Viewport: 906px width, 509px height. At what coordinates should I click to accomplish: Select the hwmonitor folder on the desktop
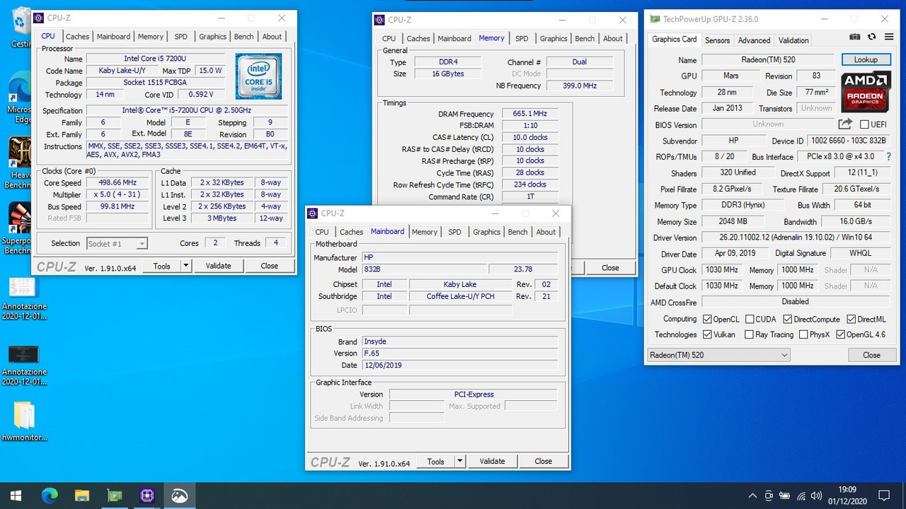(x=24, y=422)
